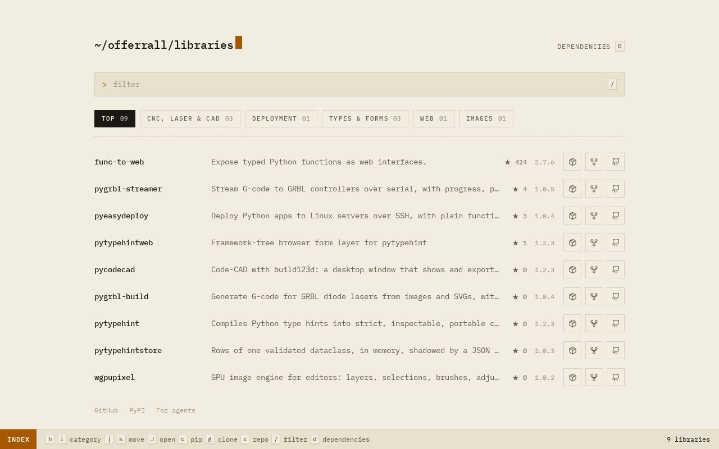Click the 9 libraries count in status bar
719x449 pixels.
click(688, 439)
